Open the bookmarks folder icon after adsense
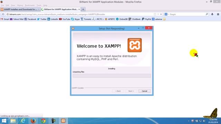221x124 pixels. coord(164,19)
